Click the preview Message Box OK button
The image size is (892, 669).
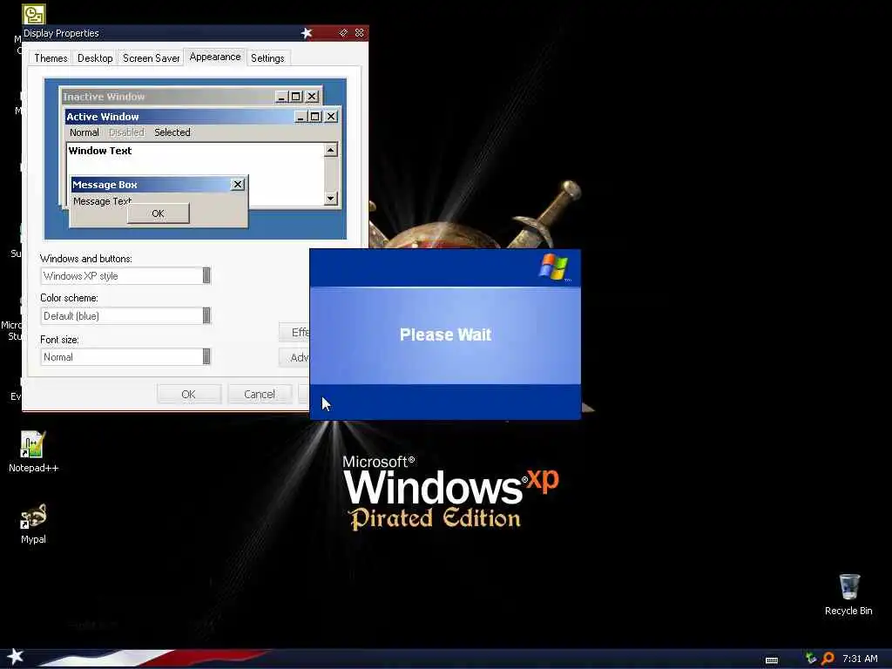pos(159,213)
